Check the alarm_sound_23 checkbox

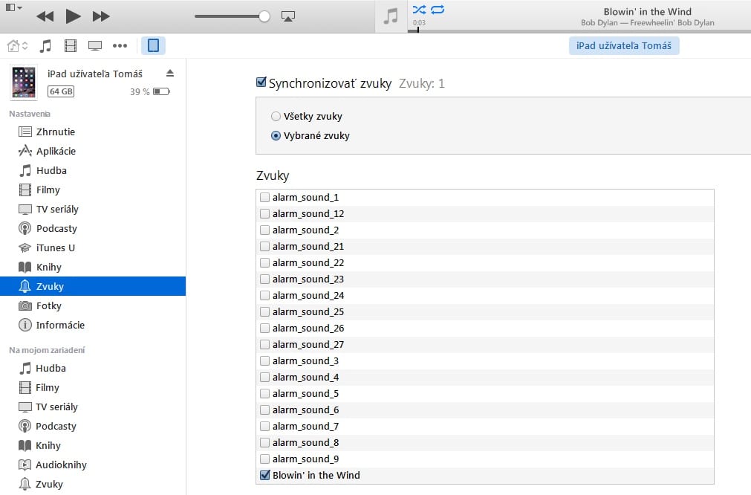[264, 279]
